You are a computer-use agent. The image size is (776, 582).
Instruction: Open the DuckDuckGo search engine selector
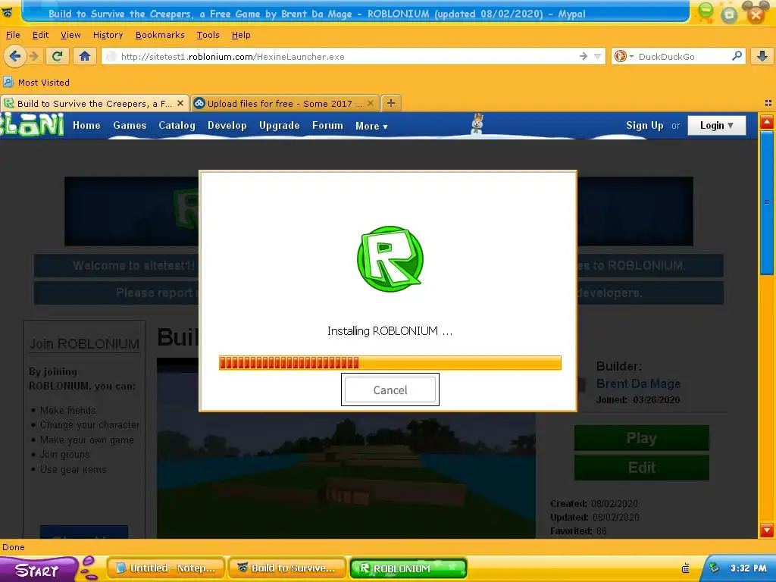(624, 56)
